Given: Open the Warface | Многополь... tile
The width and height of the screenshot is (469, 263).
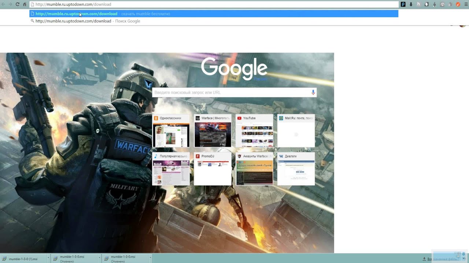Looking at the screenshot, I should point(213,130).
